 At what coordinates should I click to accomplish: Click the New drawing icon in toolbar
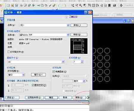pos(8,5)
